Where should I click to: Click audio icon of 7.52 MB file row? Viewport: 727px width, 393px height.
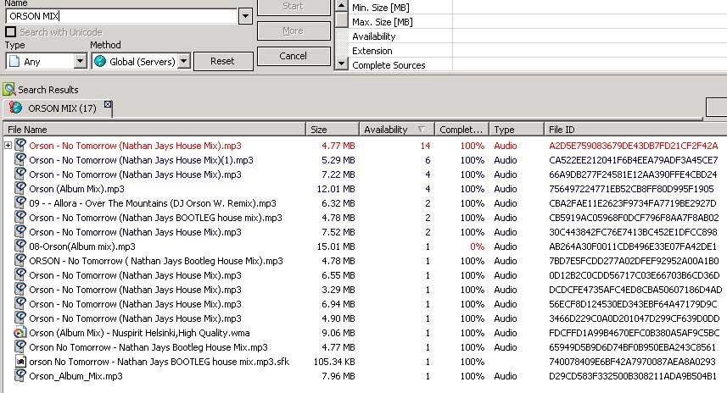[x=20, y=231]
